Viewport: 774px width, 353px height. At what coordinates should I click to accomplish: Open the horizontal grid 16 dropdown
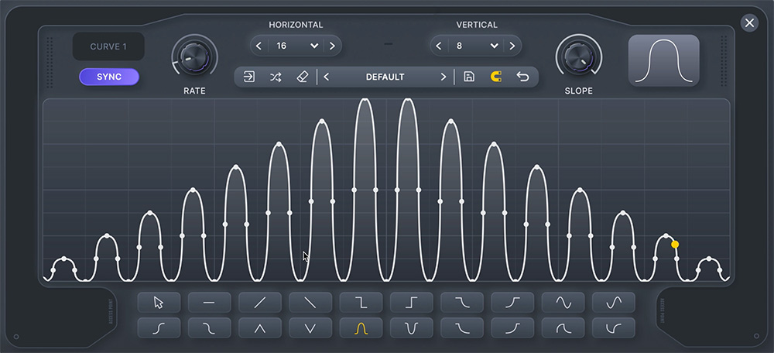pos(296,46)
